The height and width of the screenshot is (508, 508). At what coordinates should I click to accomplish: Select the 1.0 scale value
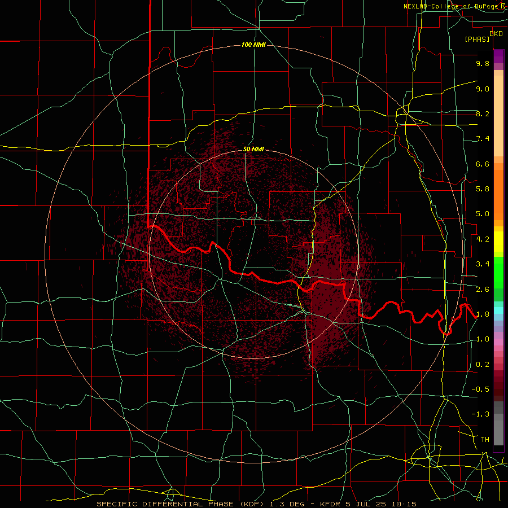coord(483,339)
